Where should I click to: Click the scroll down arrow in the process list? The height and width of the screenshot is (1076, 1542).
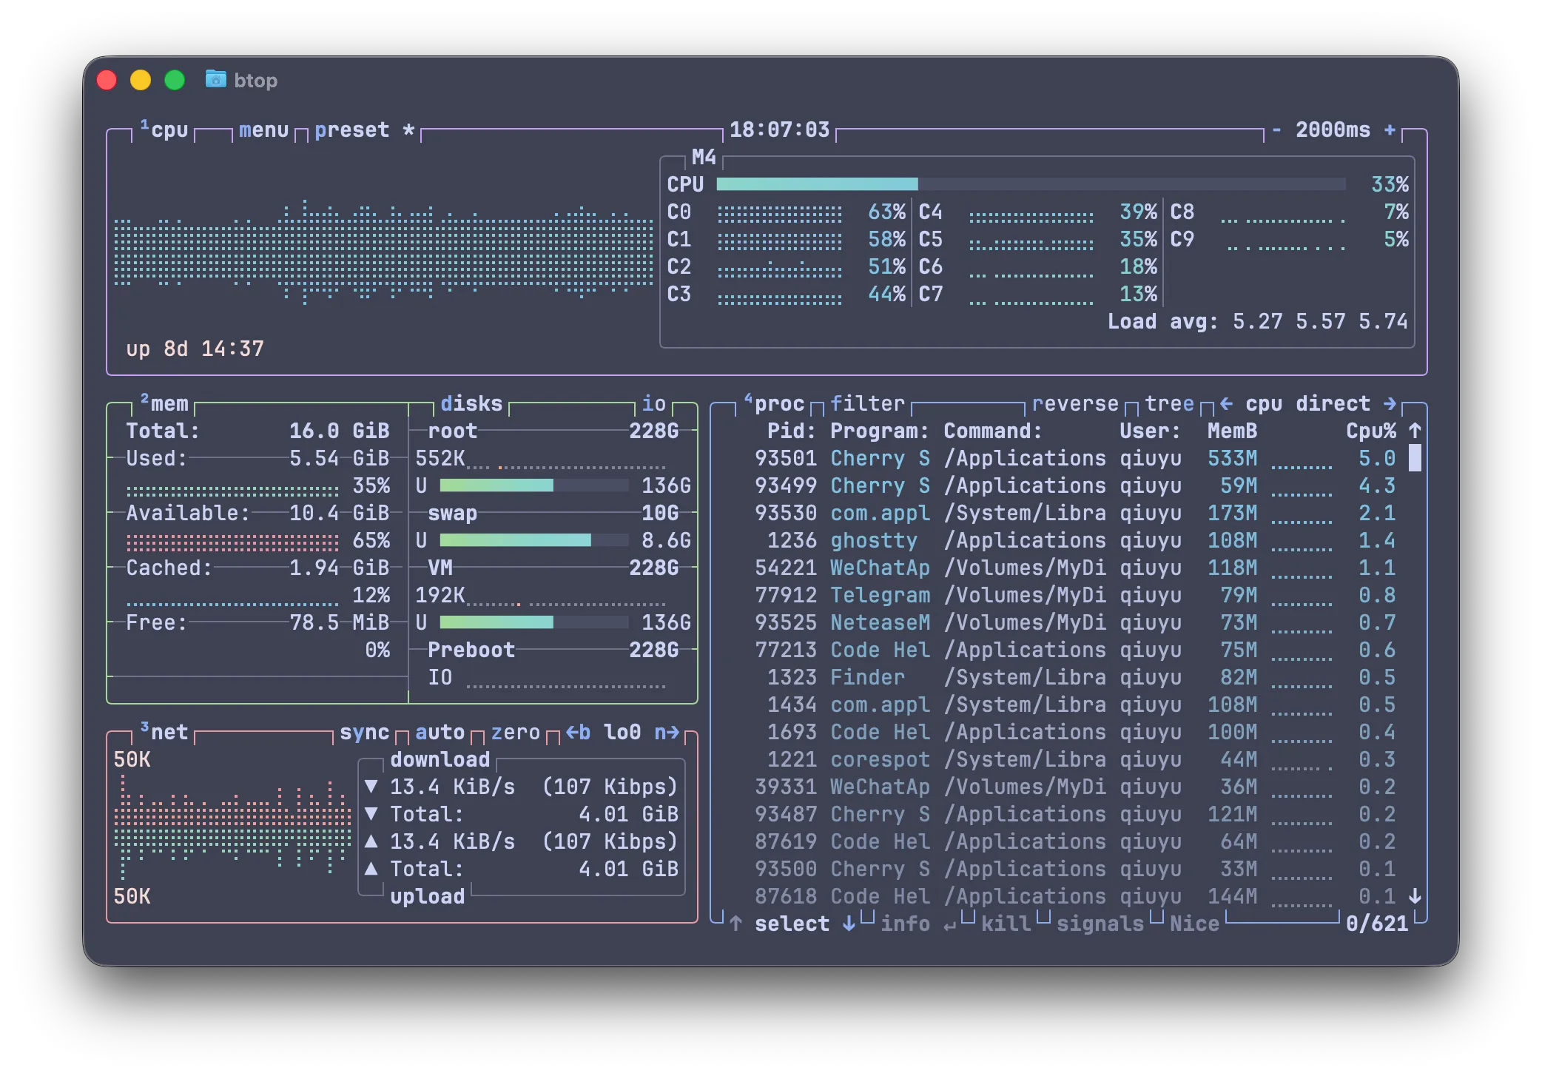click(1415, 897)
